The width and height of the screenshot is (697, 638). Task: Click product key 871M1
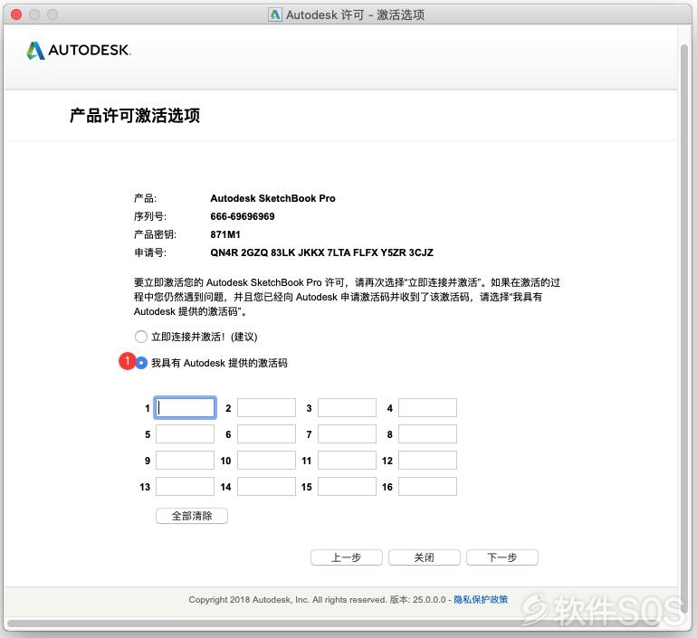pos(225,234)
